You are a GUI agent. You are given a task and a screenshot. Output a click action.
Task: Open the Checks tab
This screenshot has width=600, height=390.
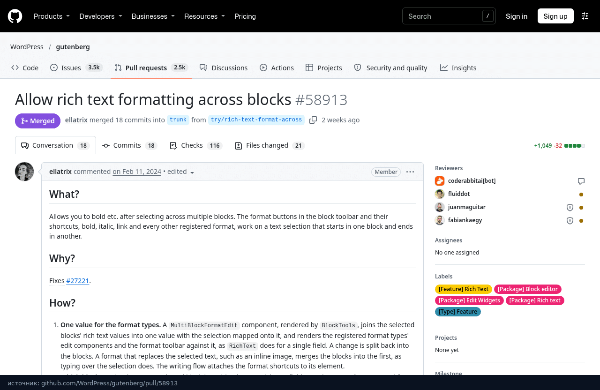pos(196,145)
